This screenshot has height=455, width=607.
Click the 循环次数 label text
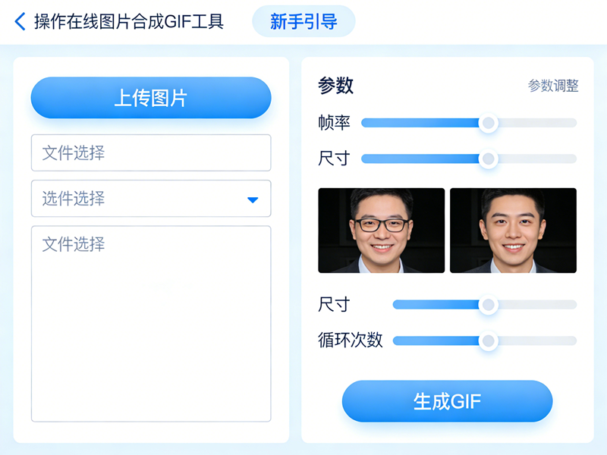[x=344, y=340]
